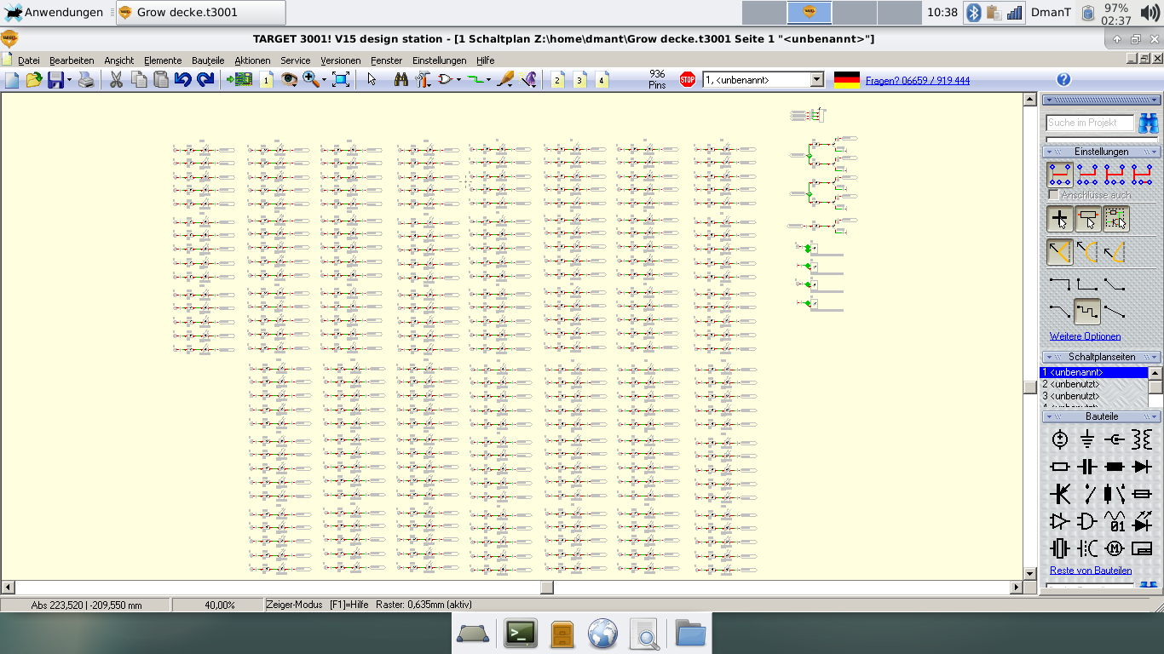Image resolution: width=1164 pixels, height=654 pixels.
Task: Click the 'Fragen? 06659 / 919 444' link
Action: point(918,81)
